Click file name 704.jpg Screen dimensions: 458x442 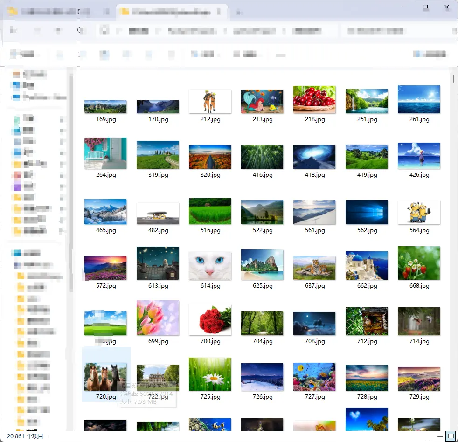262,341
